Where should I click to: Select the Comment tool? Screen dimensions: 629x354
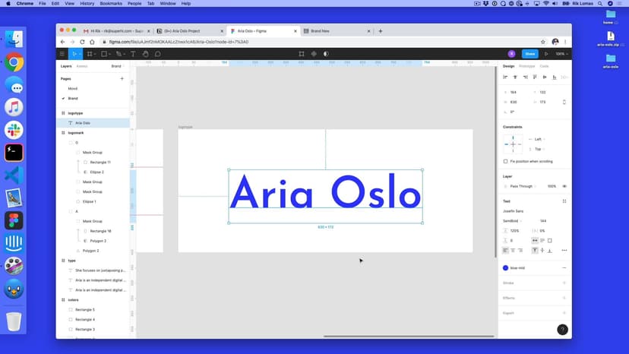[157, 54]
